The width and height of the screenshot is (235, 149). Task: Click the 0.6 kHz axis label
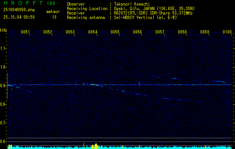click(3, 141)
